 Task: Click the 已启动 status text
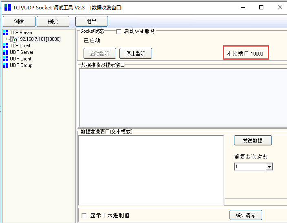click(x=92, y=40)
